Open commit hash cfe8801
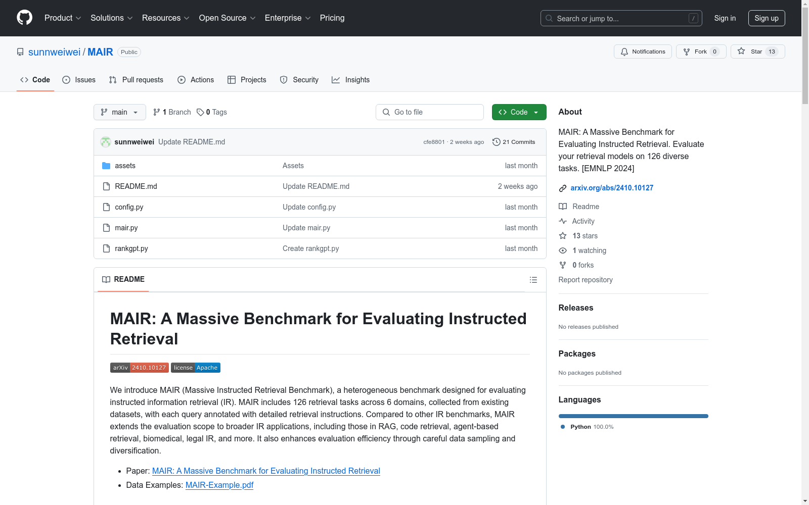The width and height of the screenshot is (809, 505). click(x=434, y=142)
